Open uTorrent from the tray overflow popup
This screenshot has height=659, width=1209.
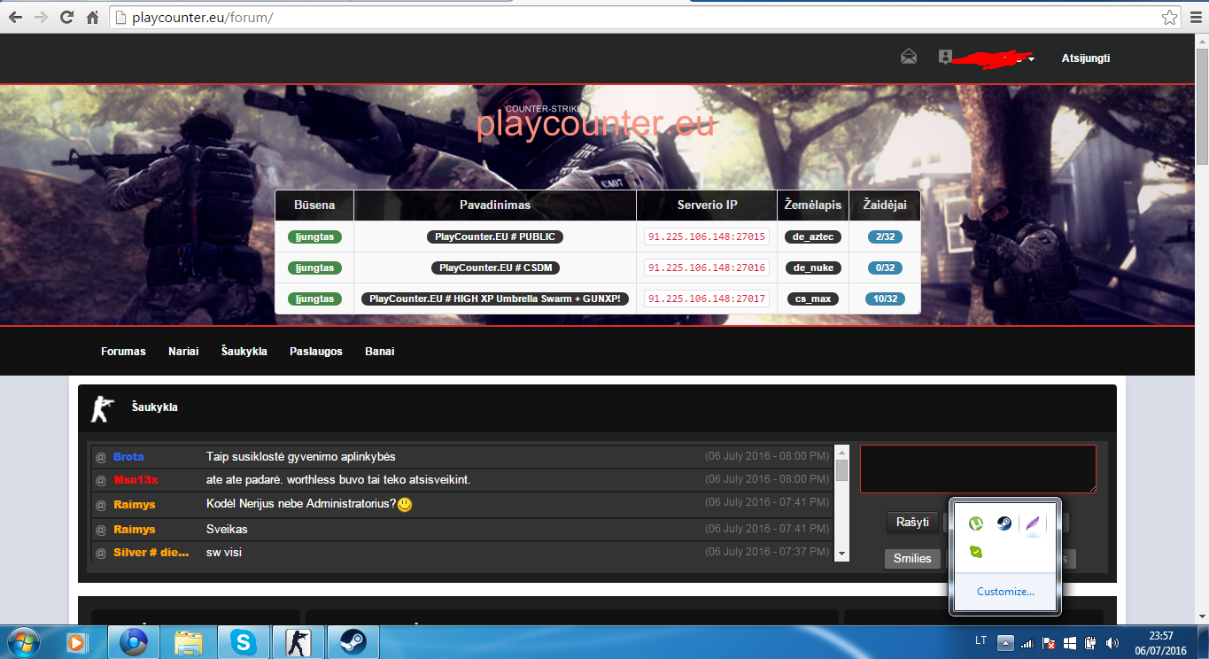coord(976,524)
